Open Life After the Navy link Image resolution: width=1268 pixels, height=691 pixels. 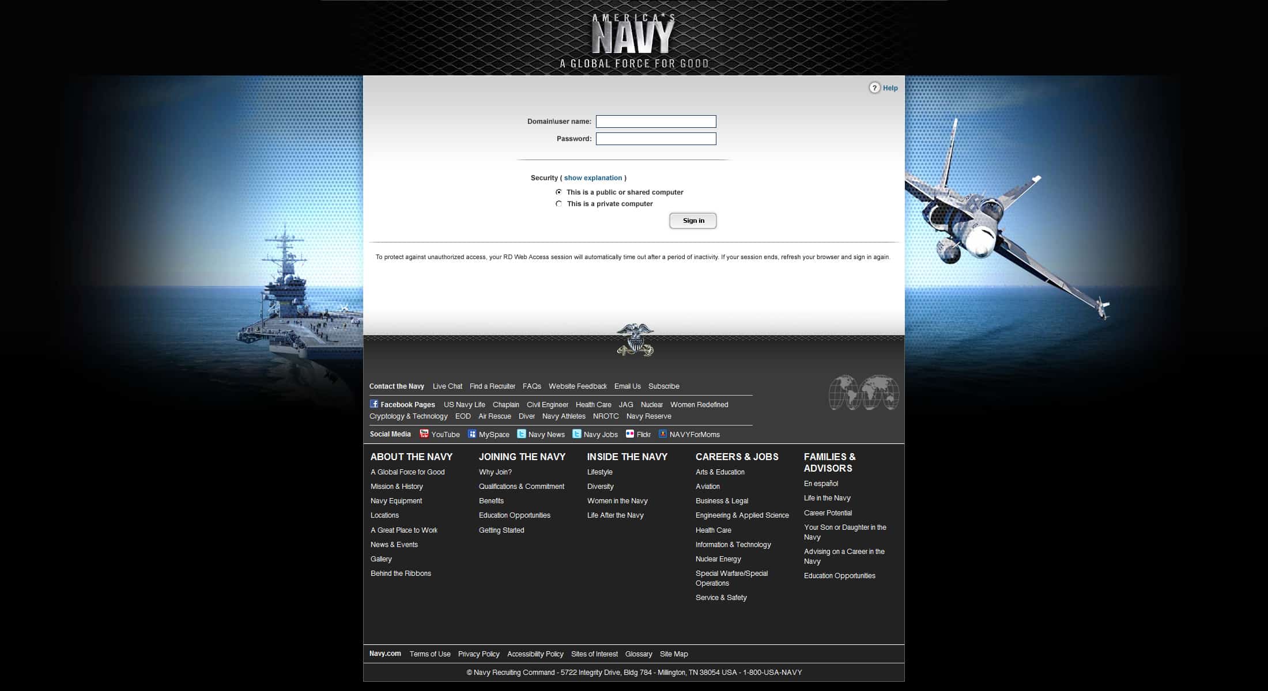(616, 515)
